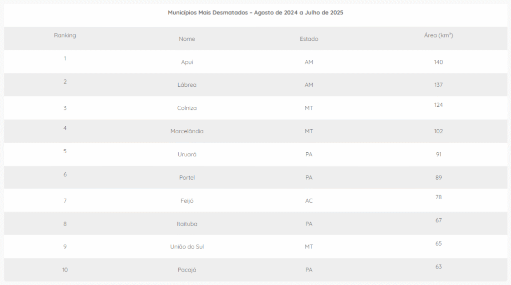
Task: Click the Área (km²) column header
Action: coord(439,35)
